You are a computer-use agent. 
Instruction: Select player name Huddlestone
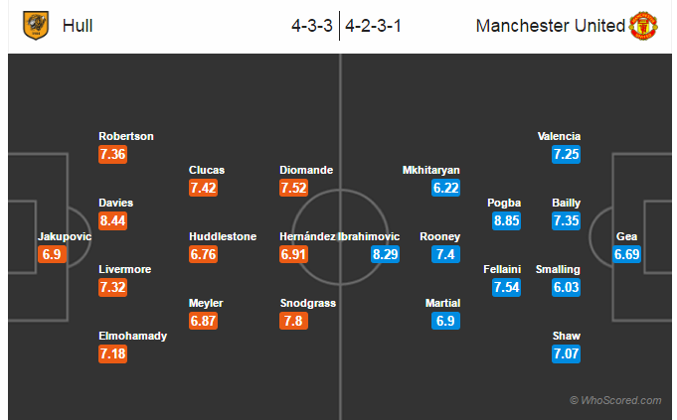(223, 236)
